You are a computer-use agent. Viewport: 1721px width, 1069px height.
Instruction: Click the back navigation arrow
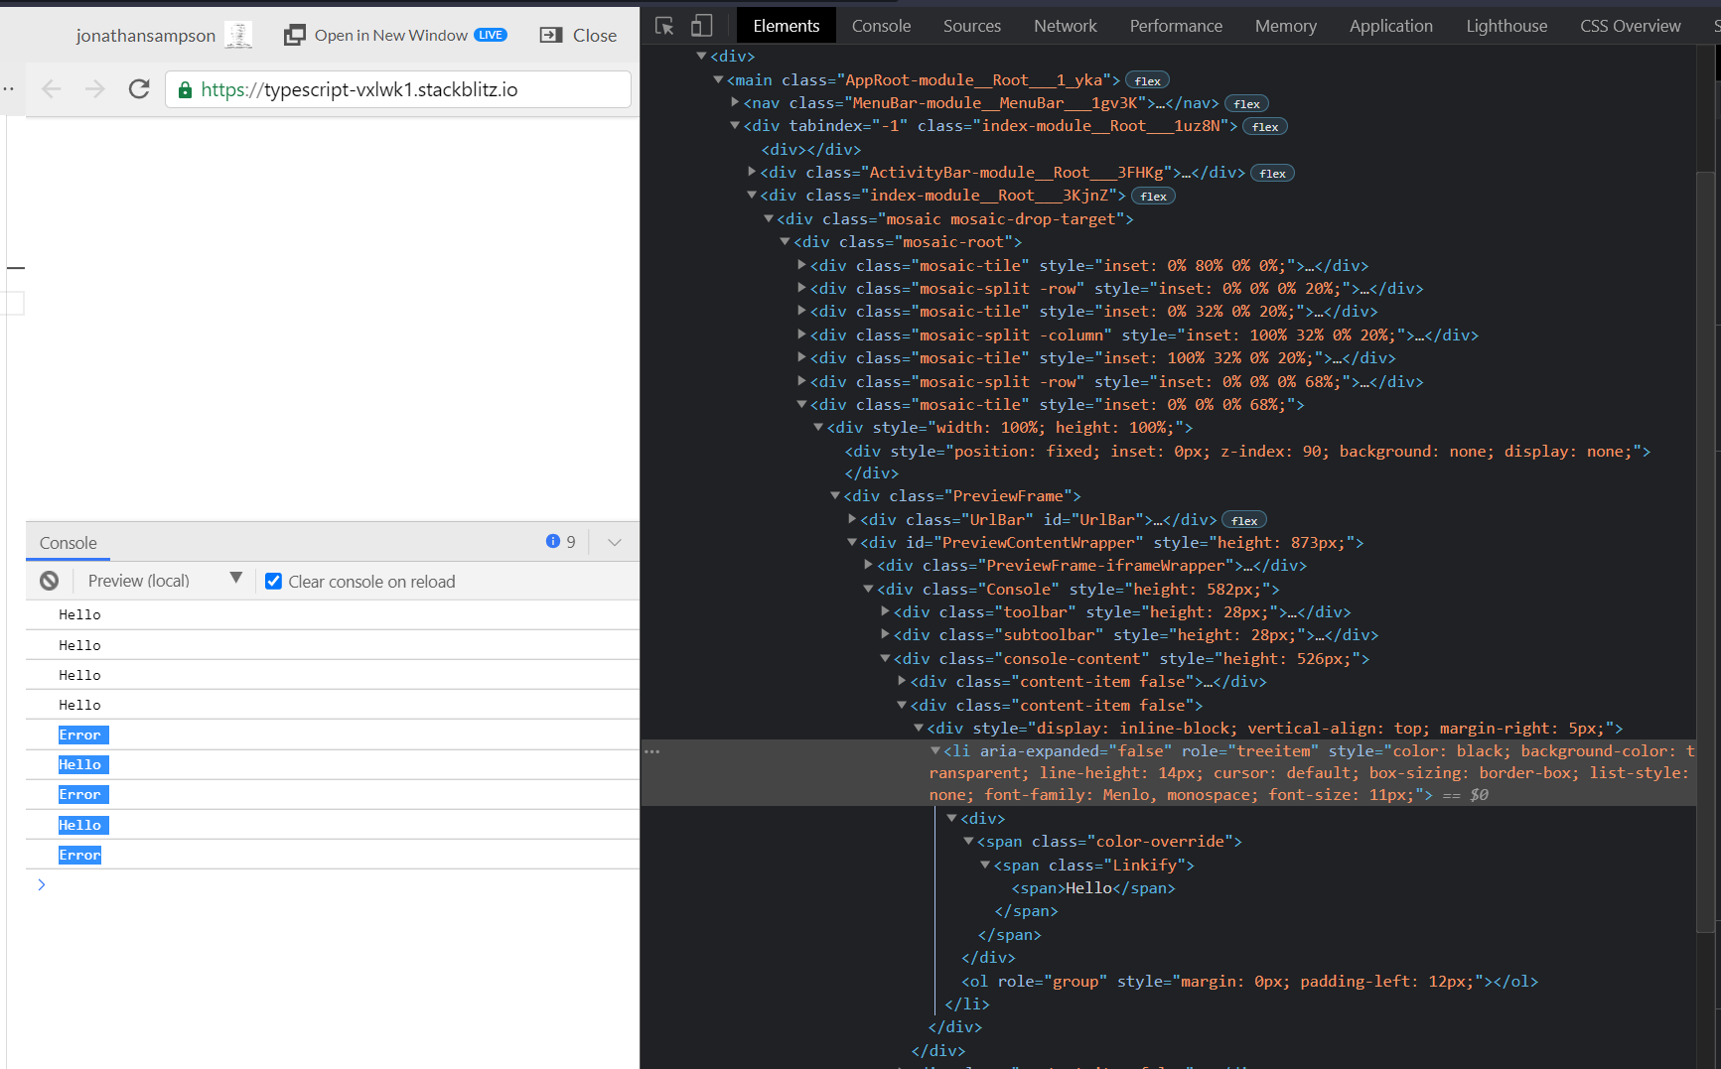click(x=51, y=88)
